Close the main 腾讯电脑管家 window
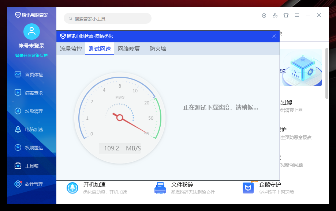 click(319, 15)
